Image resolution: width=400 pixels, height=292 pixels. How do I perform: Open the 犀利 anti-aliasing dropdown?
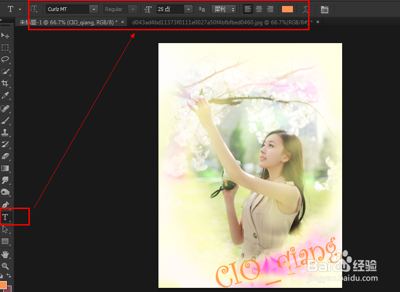coord(224,10)
